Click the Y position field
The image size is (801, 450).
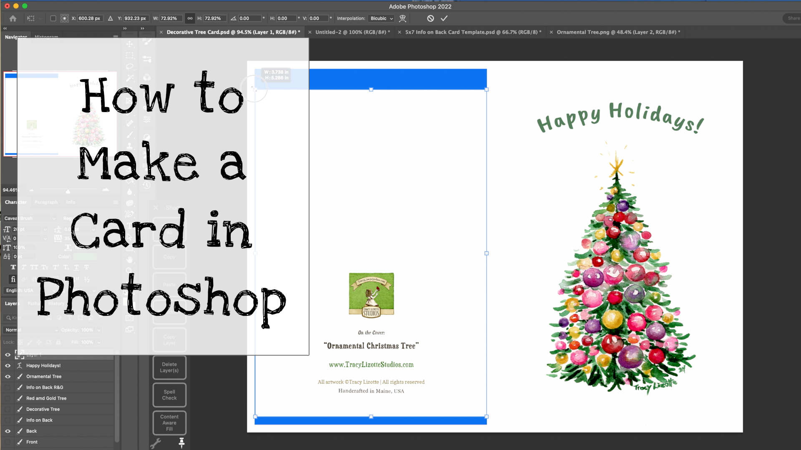(x=136, y=18)
